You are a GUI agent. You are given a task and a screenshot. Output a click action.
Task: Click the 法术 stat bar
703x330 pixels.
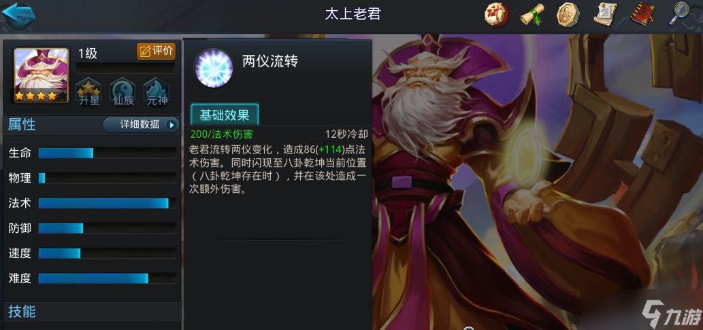click(107, 204)
